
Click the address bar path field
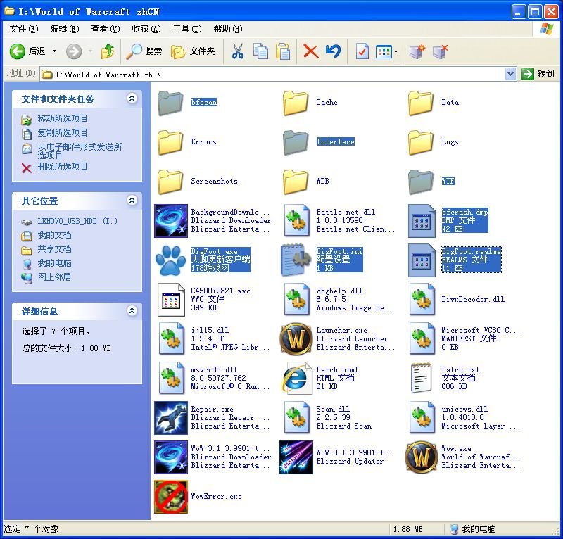[x=274, y=74]
